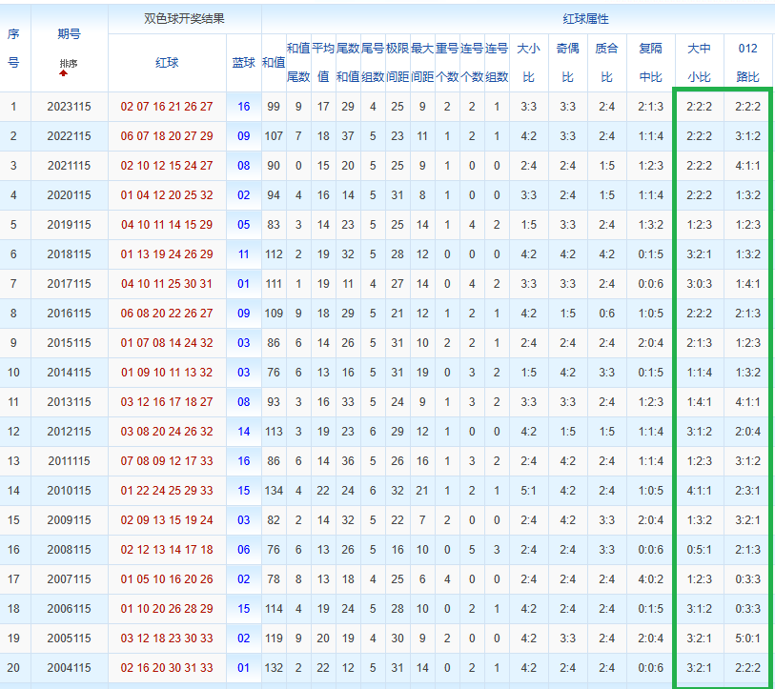The height and width of the screenshot is (689, 775).
Task: Select the 蓝球 column header
Action: point(244,62)
